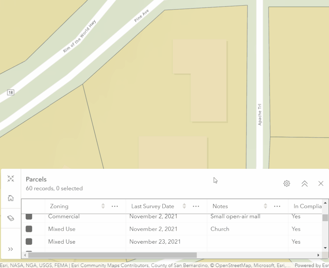Open Zoning column options ellipsis
Viewport: 329px width, 268px height.
[x=115, y=206]
